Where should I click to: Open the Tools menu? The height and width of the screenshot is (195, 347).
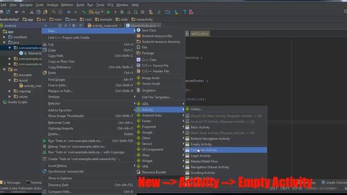(100, 5)
